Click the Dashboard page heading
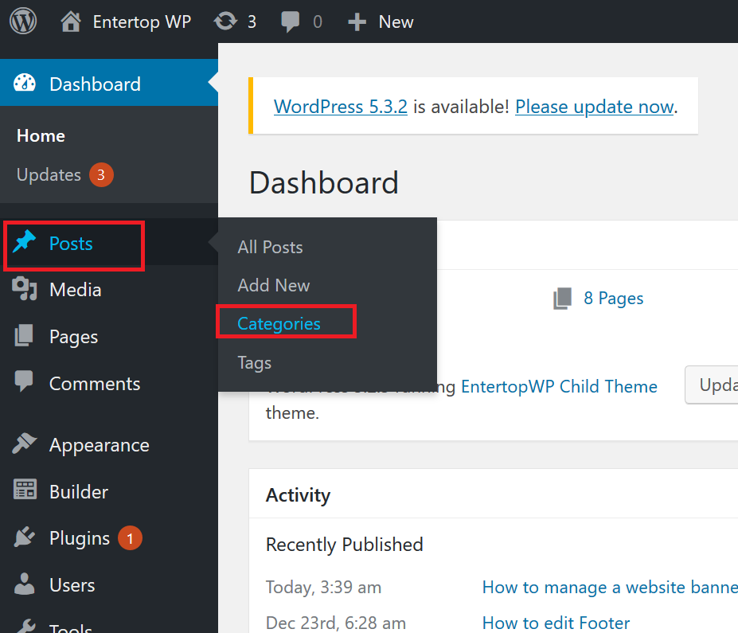 click(x=324, y=182)
